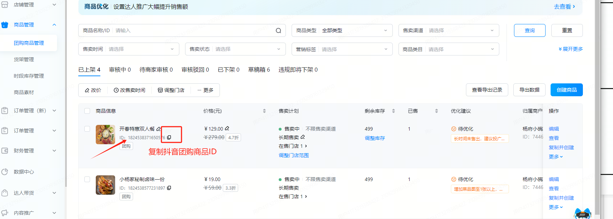The image size is (613, 219).
Task: Sort by 价格(元) column arrows
Action: pyautogui.click(x=264, y=111)
